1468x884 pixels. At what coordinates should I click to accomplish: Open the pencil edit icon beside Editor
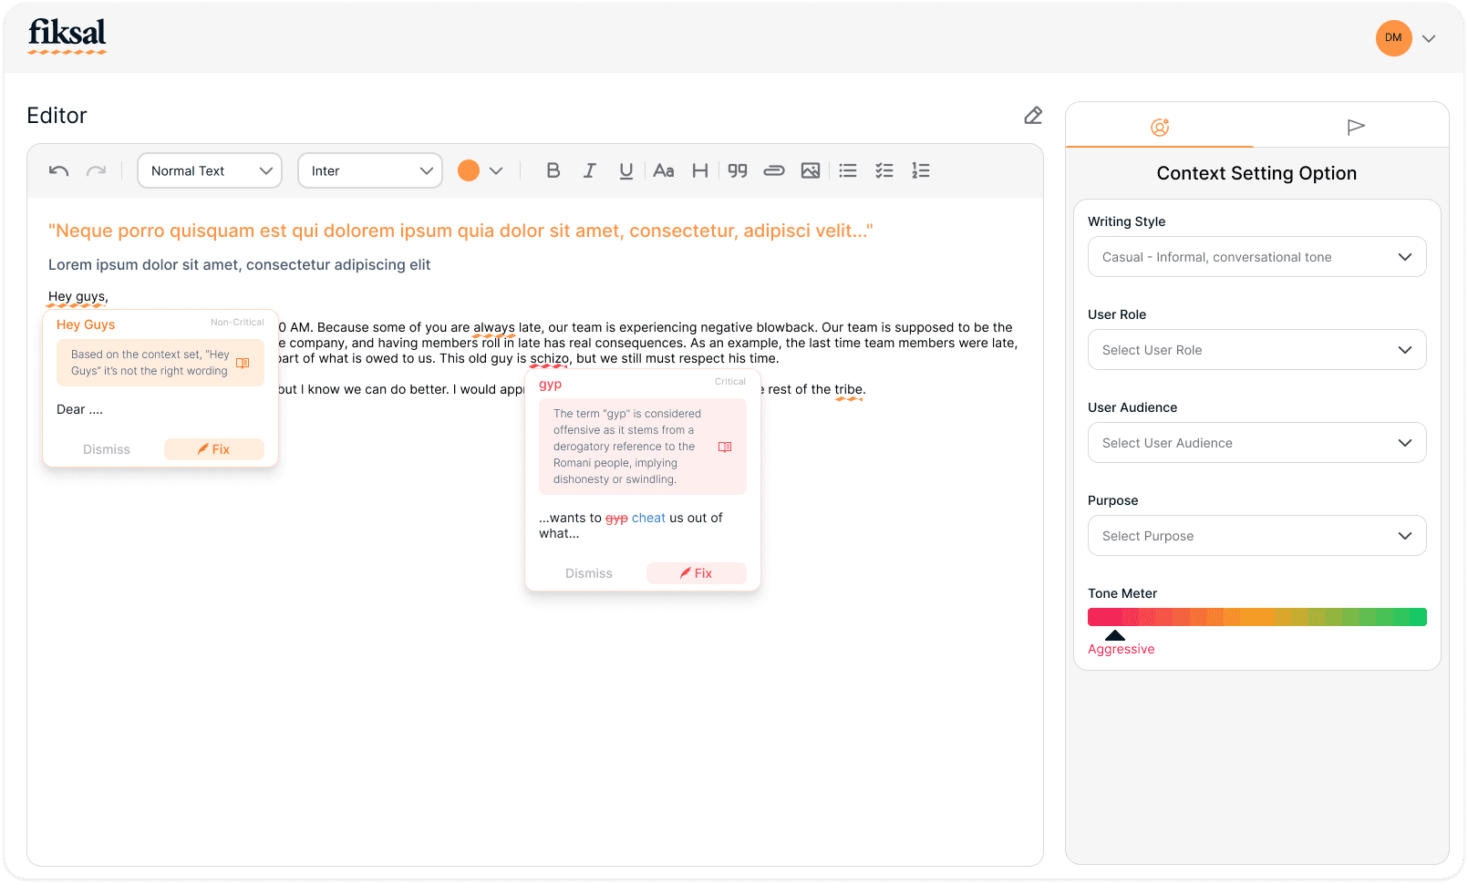[1032, 115]
